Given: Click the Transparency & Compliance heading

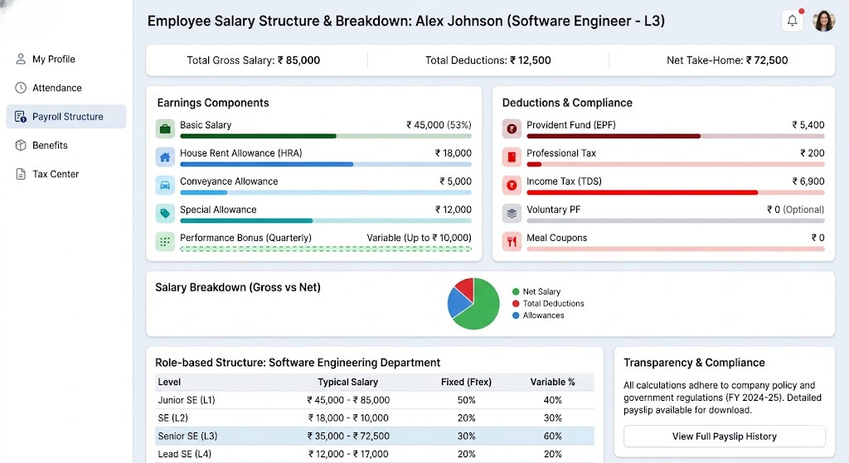Looking at the screenshot, I should click(x=694, y=363).
